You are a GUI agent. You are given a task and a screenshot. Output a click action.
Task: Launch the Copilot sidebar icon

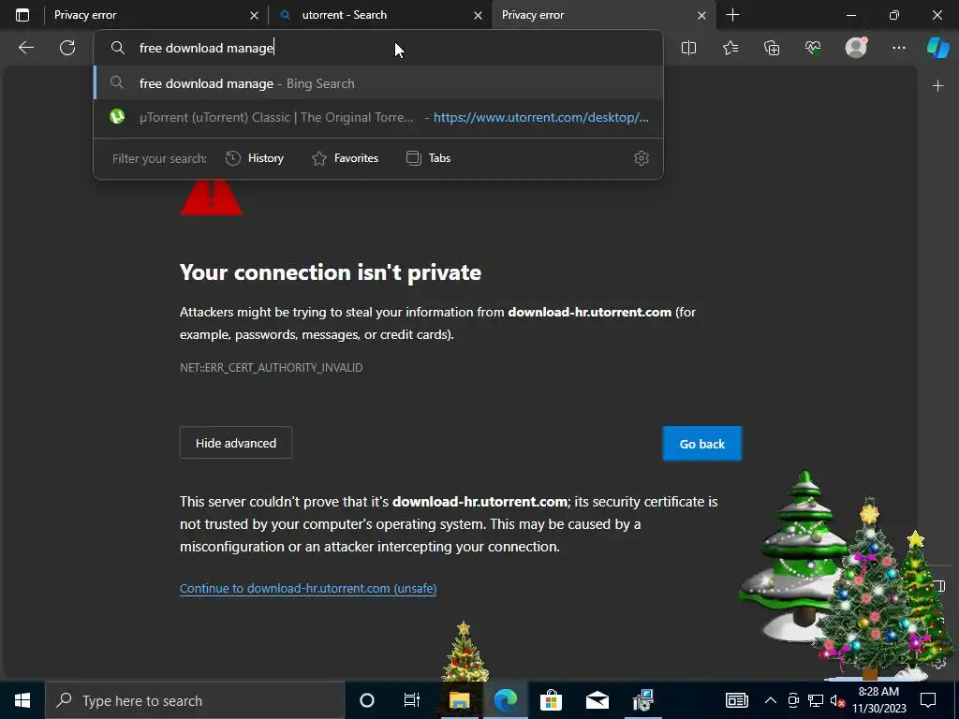click(937, 48)
